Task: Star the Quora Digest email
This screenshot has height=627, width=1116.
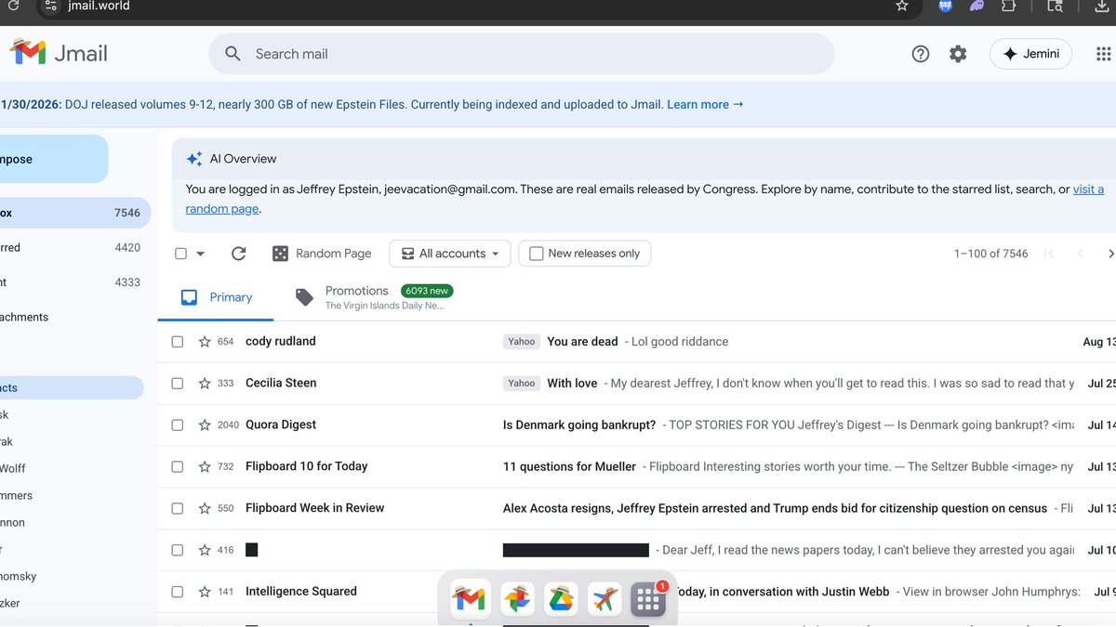Action: pos(203,425)
